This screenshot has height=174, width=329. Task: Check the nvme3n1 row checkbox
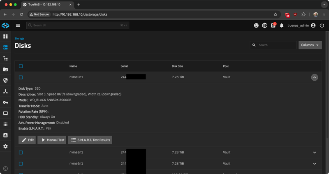tap(21, 153)
